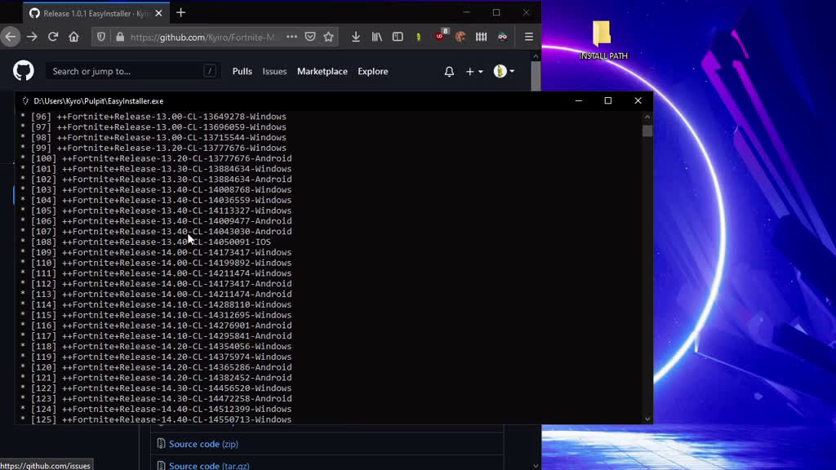Viewport: 836px width, 470px height.
Task: Click the EasyInstaller.exe title bar icon
Action: tap(25, 100)
